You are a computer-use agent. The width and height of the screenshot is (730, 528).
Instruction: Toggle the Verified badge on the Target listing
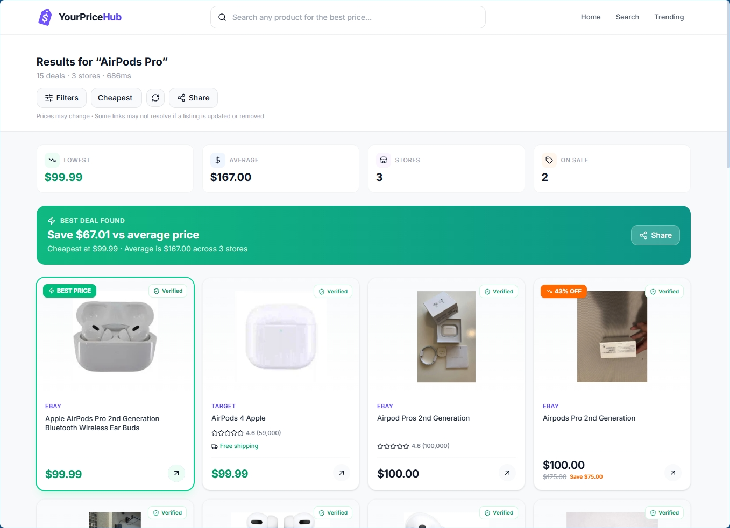(x=333, y=291)
